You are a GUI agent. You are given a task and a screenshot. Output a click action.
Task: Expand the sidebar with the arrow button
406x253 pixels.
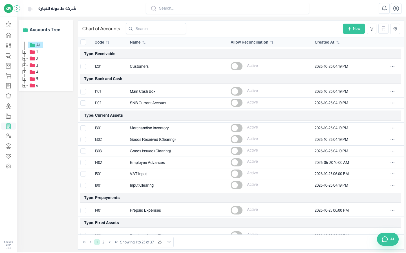point(17,8)
